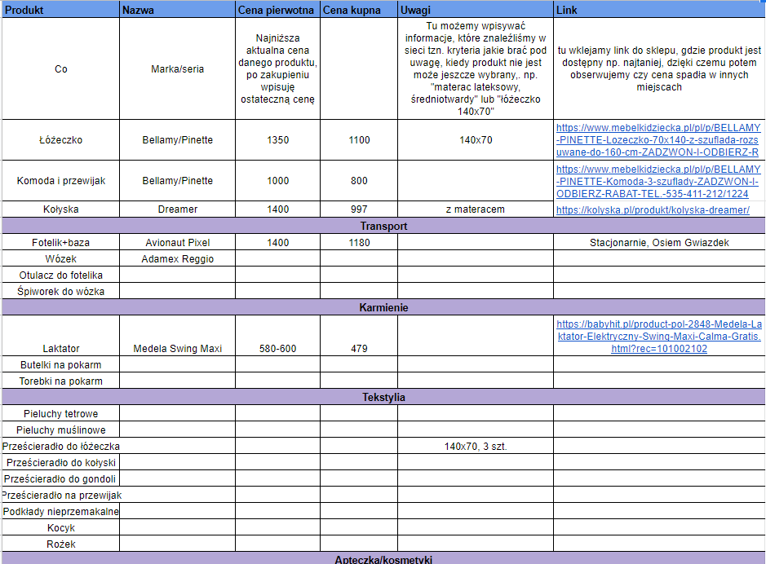Open the Bellamy Pinette Komoda-3-szuflady link

658,182
